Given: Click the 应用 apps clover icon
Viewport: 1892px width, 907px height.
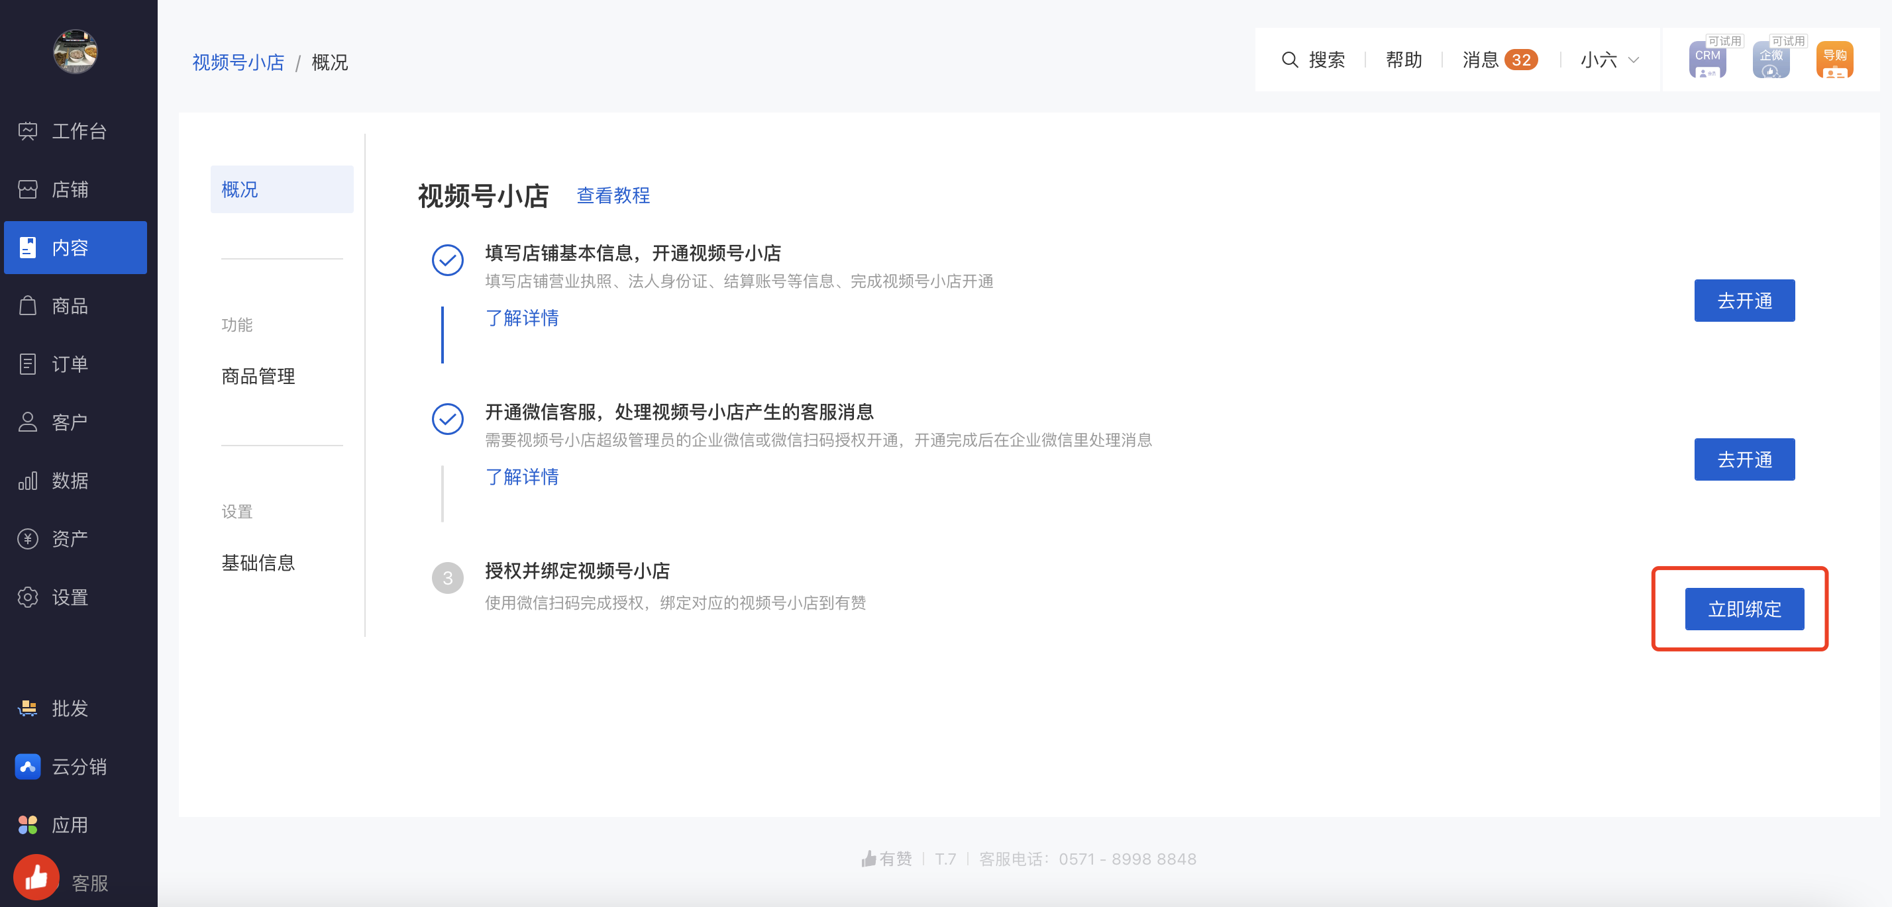Looking at the screenshot, I should tap(28, 825).
